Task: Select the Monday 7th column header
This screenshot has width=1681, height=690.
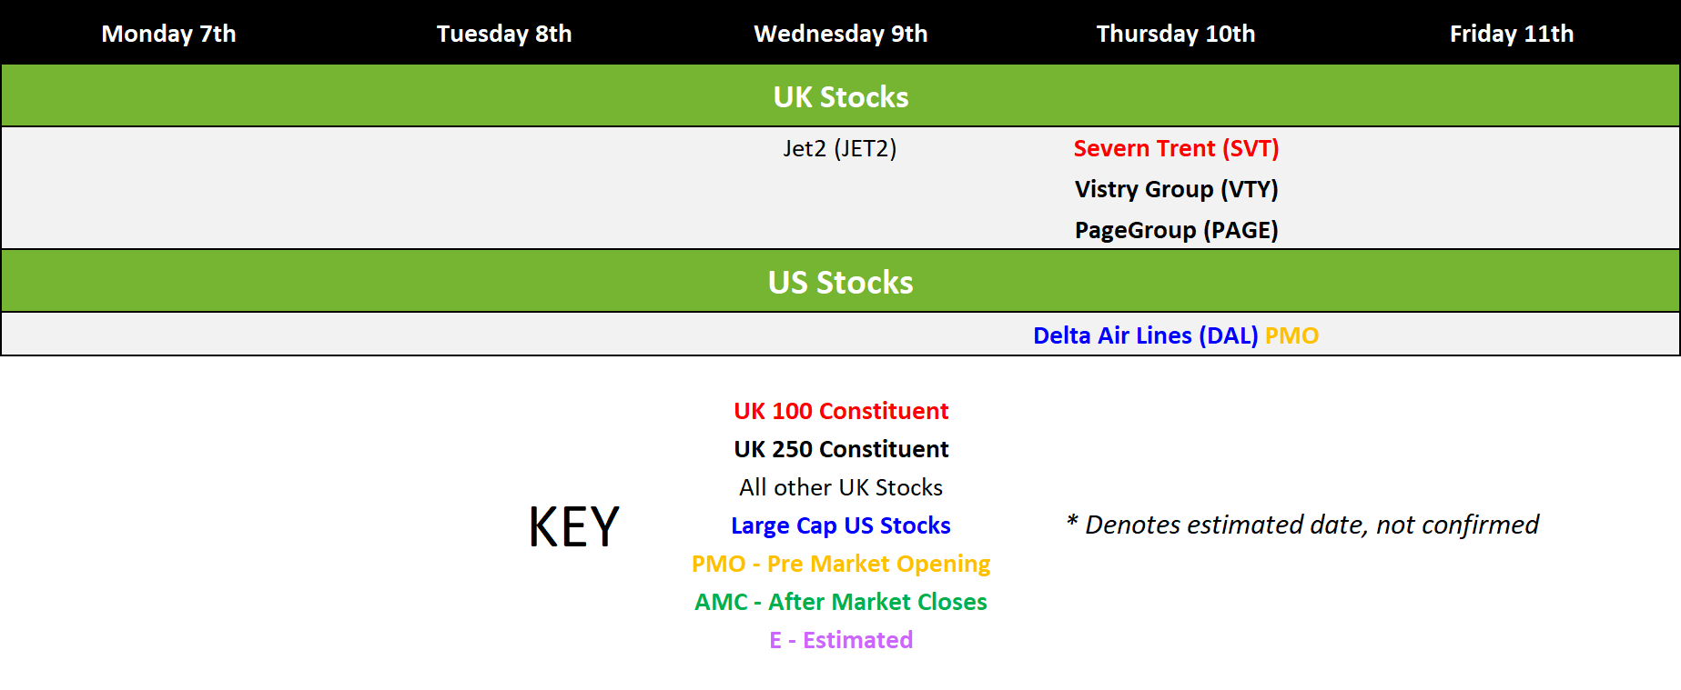Action: tap(168, 34)
